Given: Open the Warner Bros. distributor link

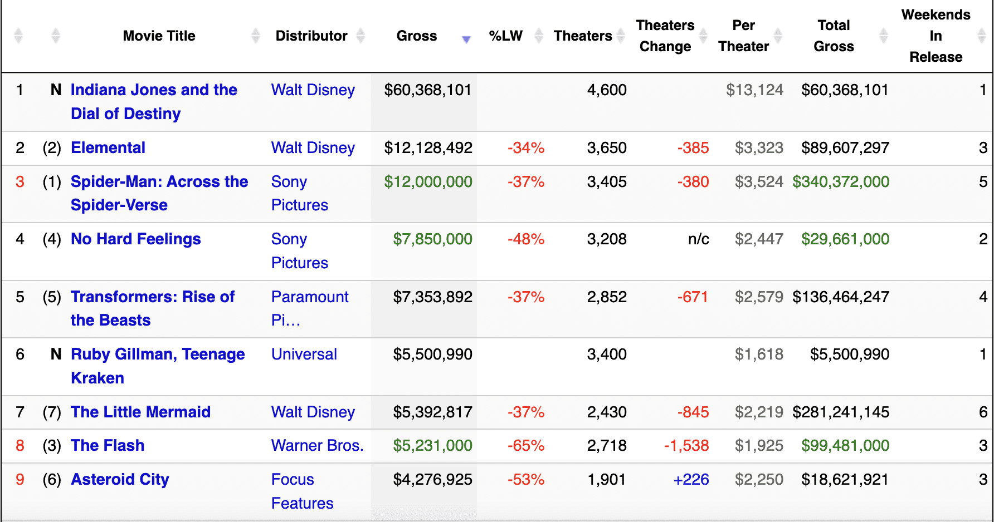Looking at the screenshot, I should pyautogui.click(x=318, y=445).
